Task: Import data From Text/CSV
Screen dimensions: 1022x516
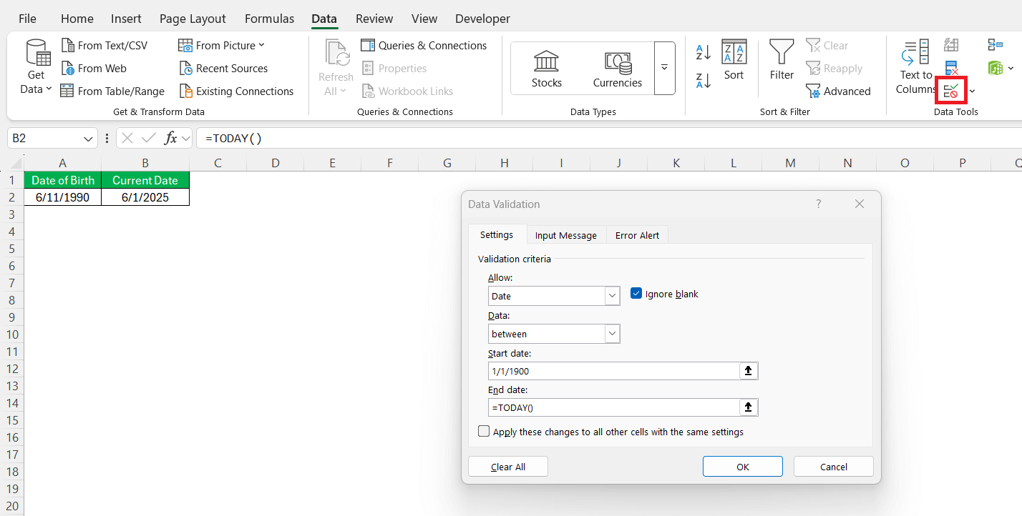Action: click(x=104, y=46)
